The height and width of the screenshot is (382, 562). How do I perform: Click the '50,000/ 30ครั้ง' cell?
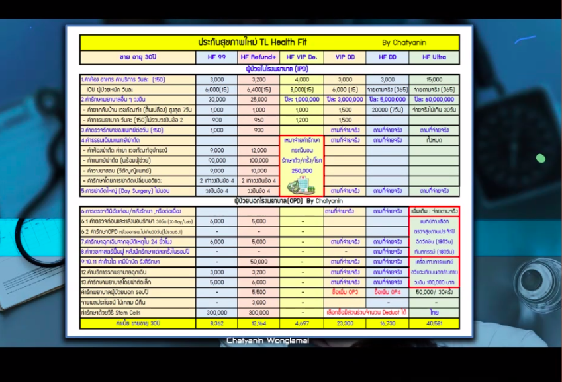(434, 292)
